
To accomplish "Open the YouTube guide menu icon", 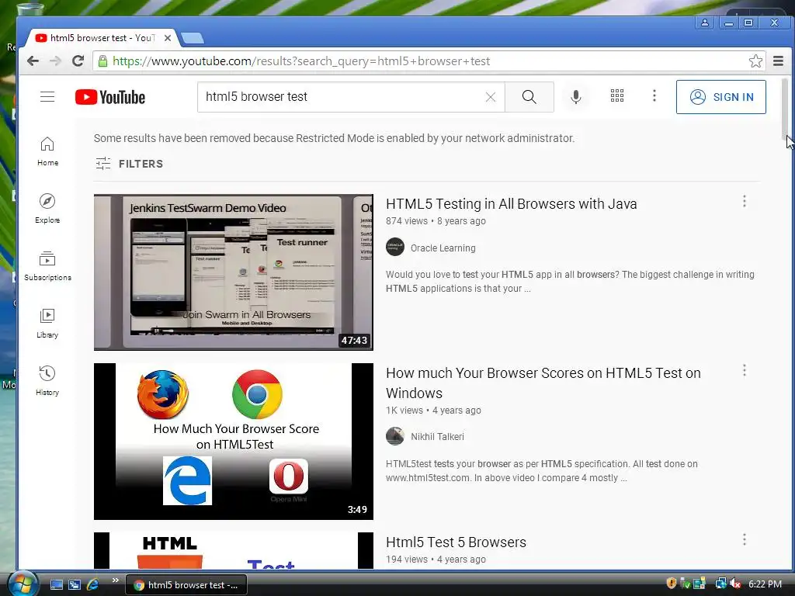I will (x=47, y=96).
